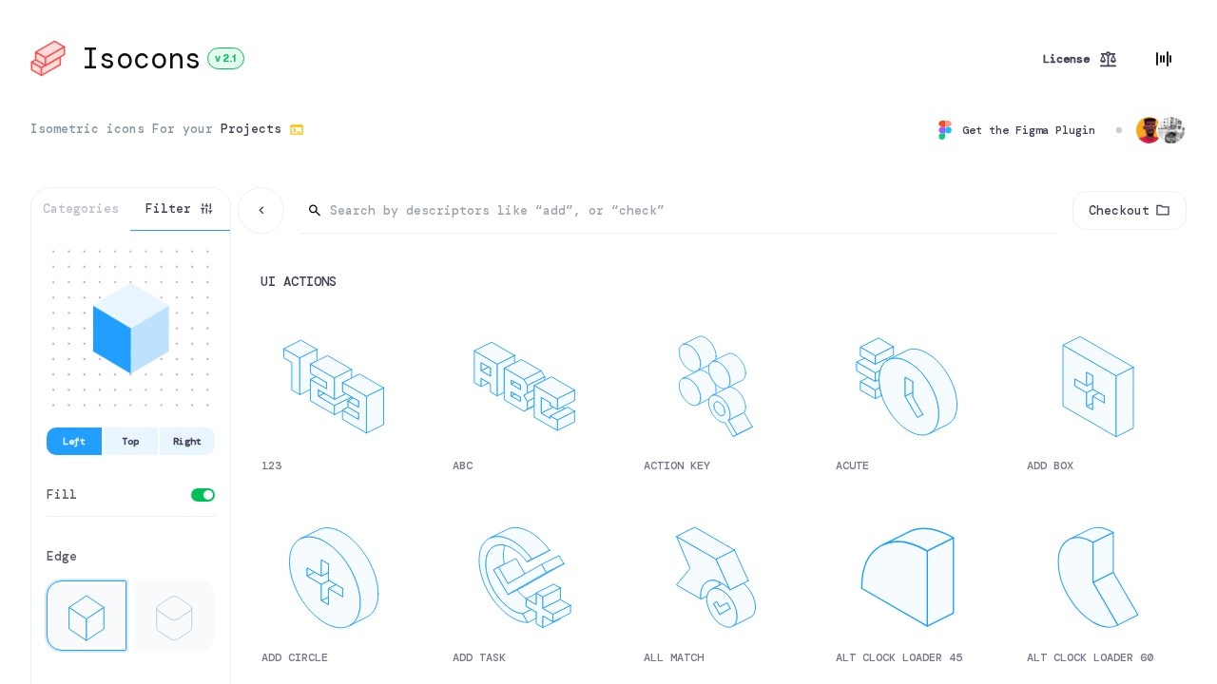
Task: Choose the Acute clock icon
Action: [x=907, y=387]
